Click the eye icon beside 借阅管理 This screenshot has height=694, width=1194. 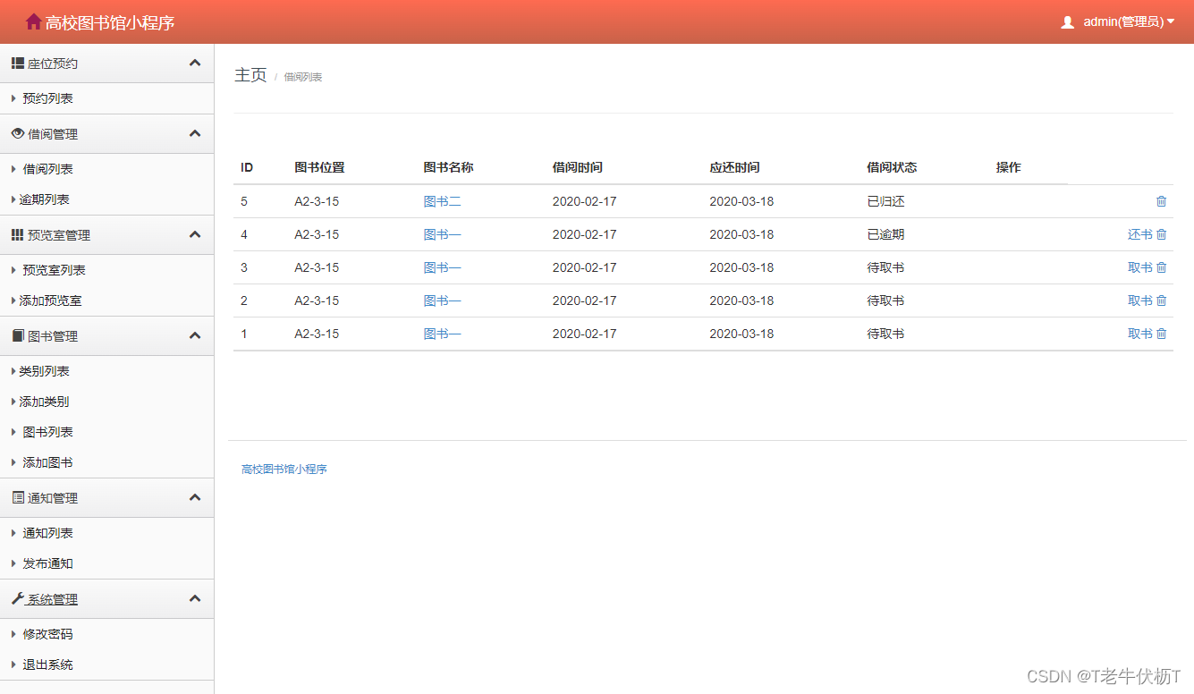[17, 133]
